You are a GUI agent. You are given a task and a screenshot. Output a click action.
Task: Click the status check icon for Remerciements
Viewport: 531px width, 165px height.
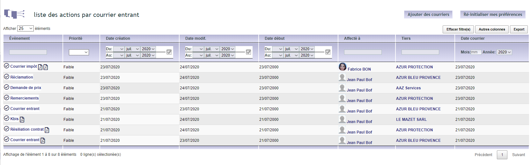(x=6, y=98)
